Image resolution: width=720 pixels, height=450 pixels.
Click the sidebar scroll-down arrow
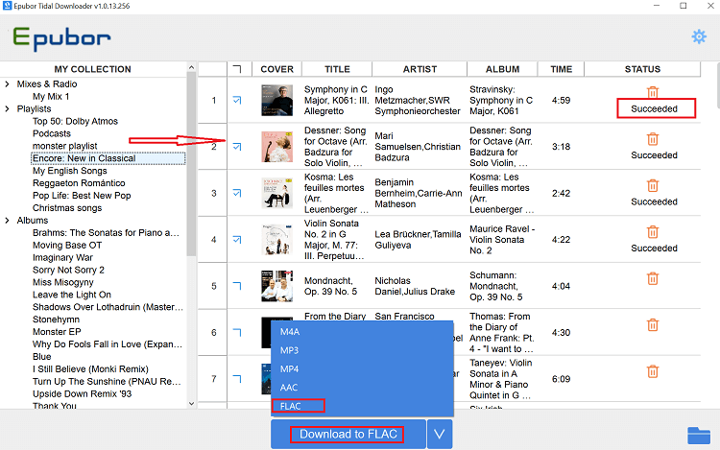coord(191,404)
